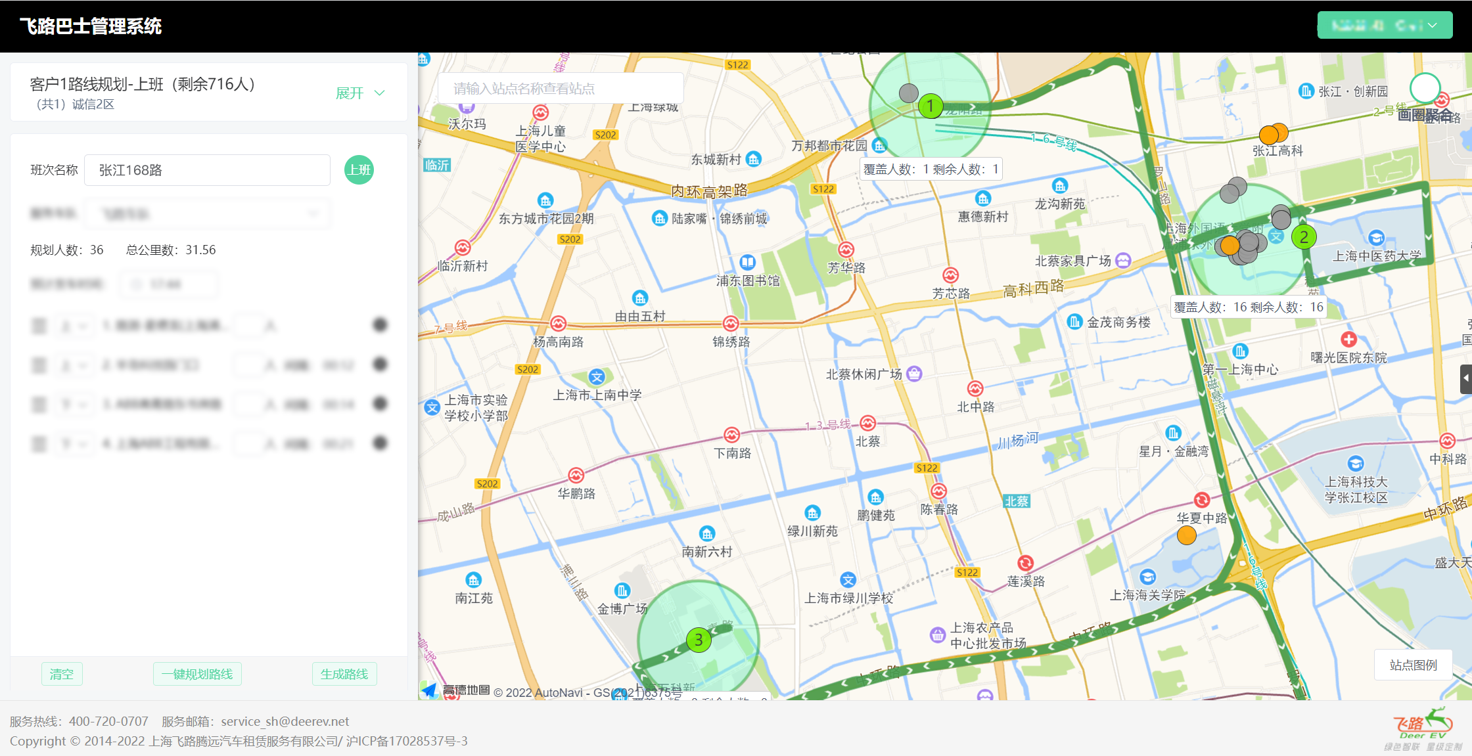Click 张江·创新园 building icon

pos(1306,91)
